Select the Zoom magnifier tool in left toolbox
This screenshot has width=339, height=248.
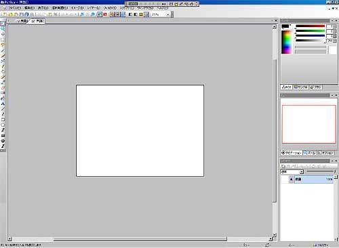[3, 29]
